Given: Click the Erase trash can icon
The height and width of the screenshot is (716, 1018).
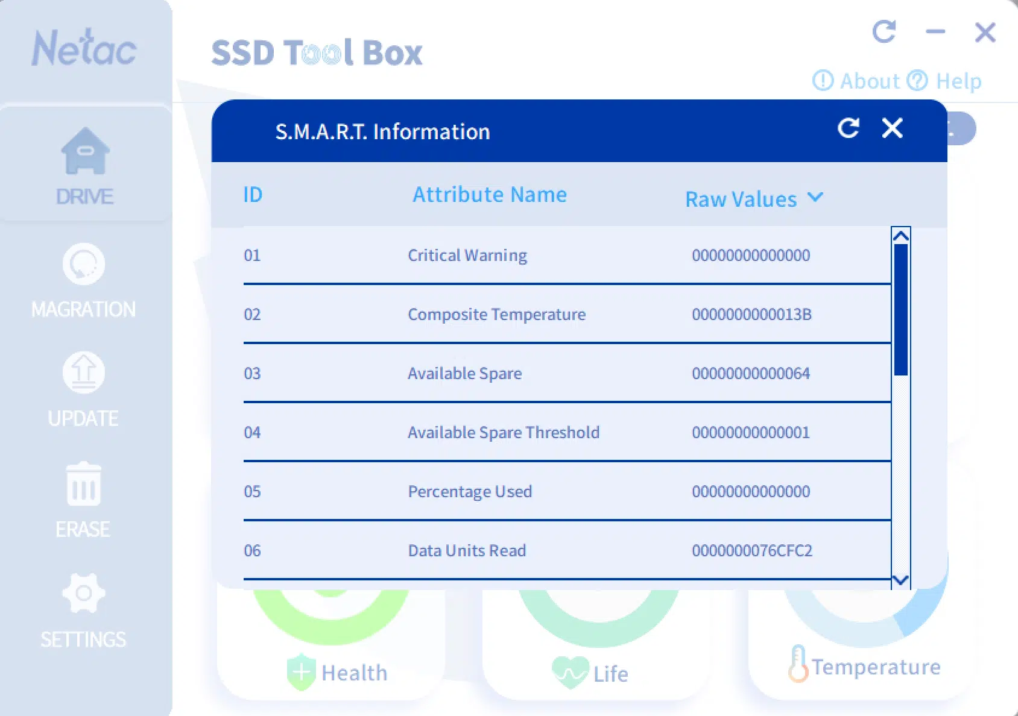Looking at the screenshot, I should [x=83, y=485].
